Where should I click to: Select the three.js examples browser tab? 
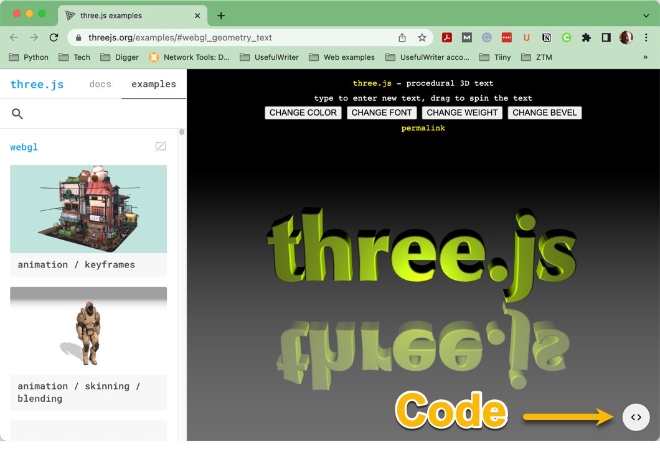click(x=133, y=16)
